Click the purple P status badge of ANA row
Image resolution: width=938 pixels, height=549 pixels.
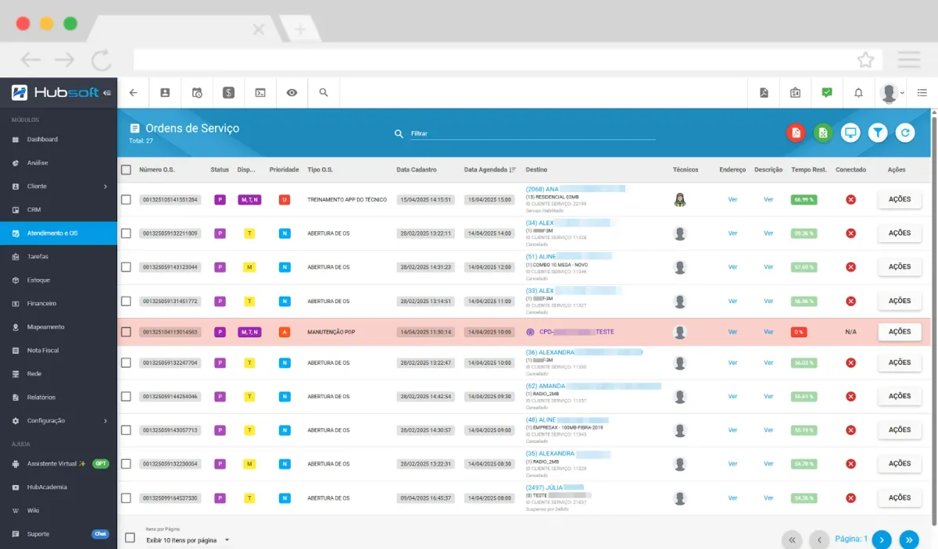click(x=220, y=199)
